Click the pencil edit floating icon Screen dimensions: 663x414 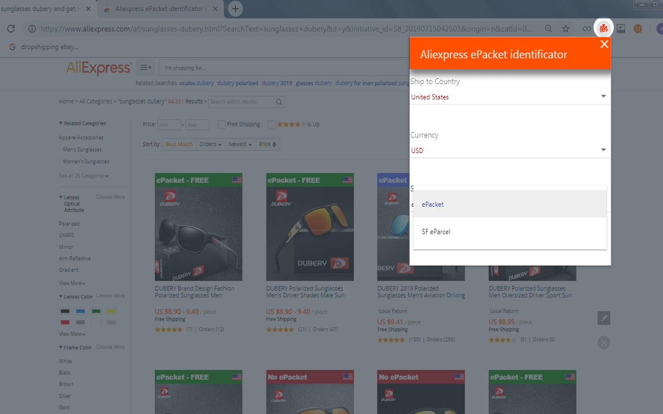[x=603, y=318]
